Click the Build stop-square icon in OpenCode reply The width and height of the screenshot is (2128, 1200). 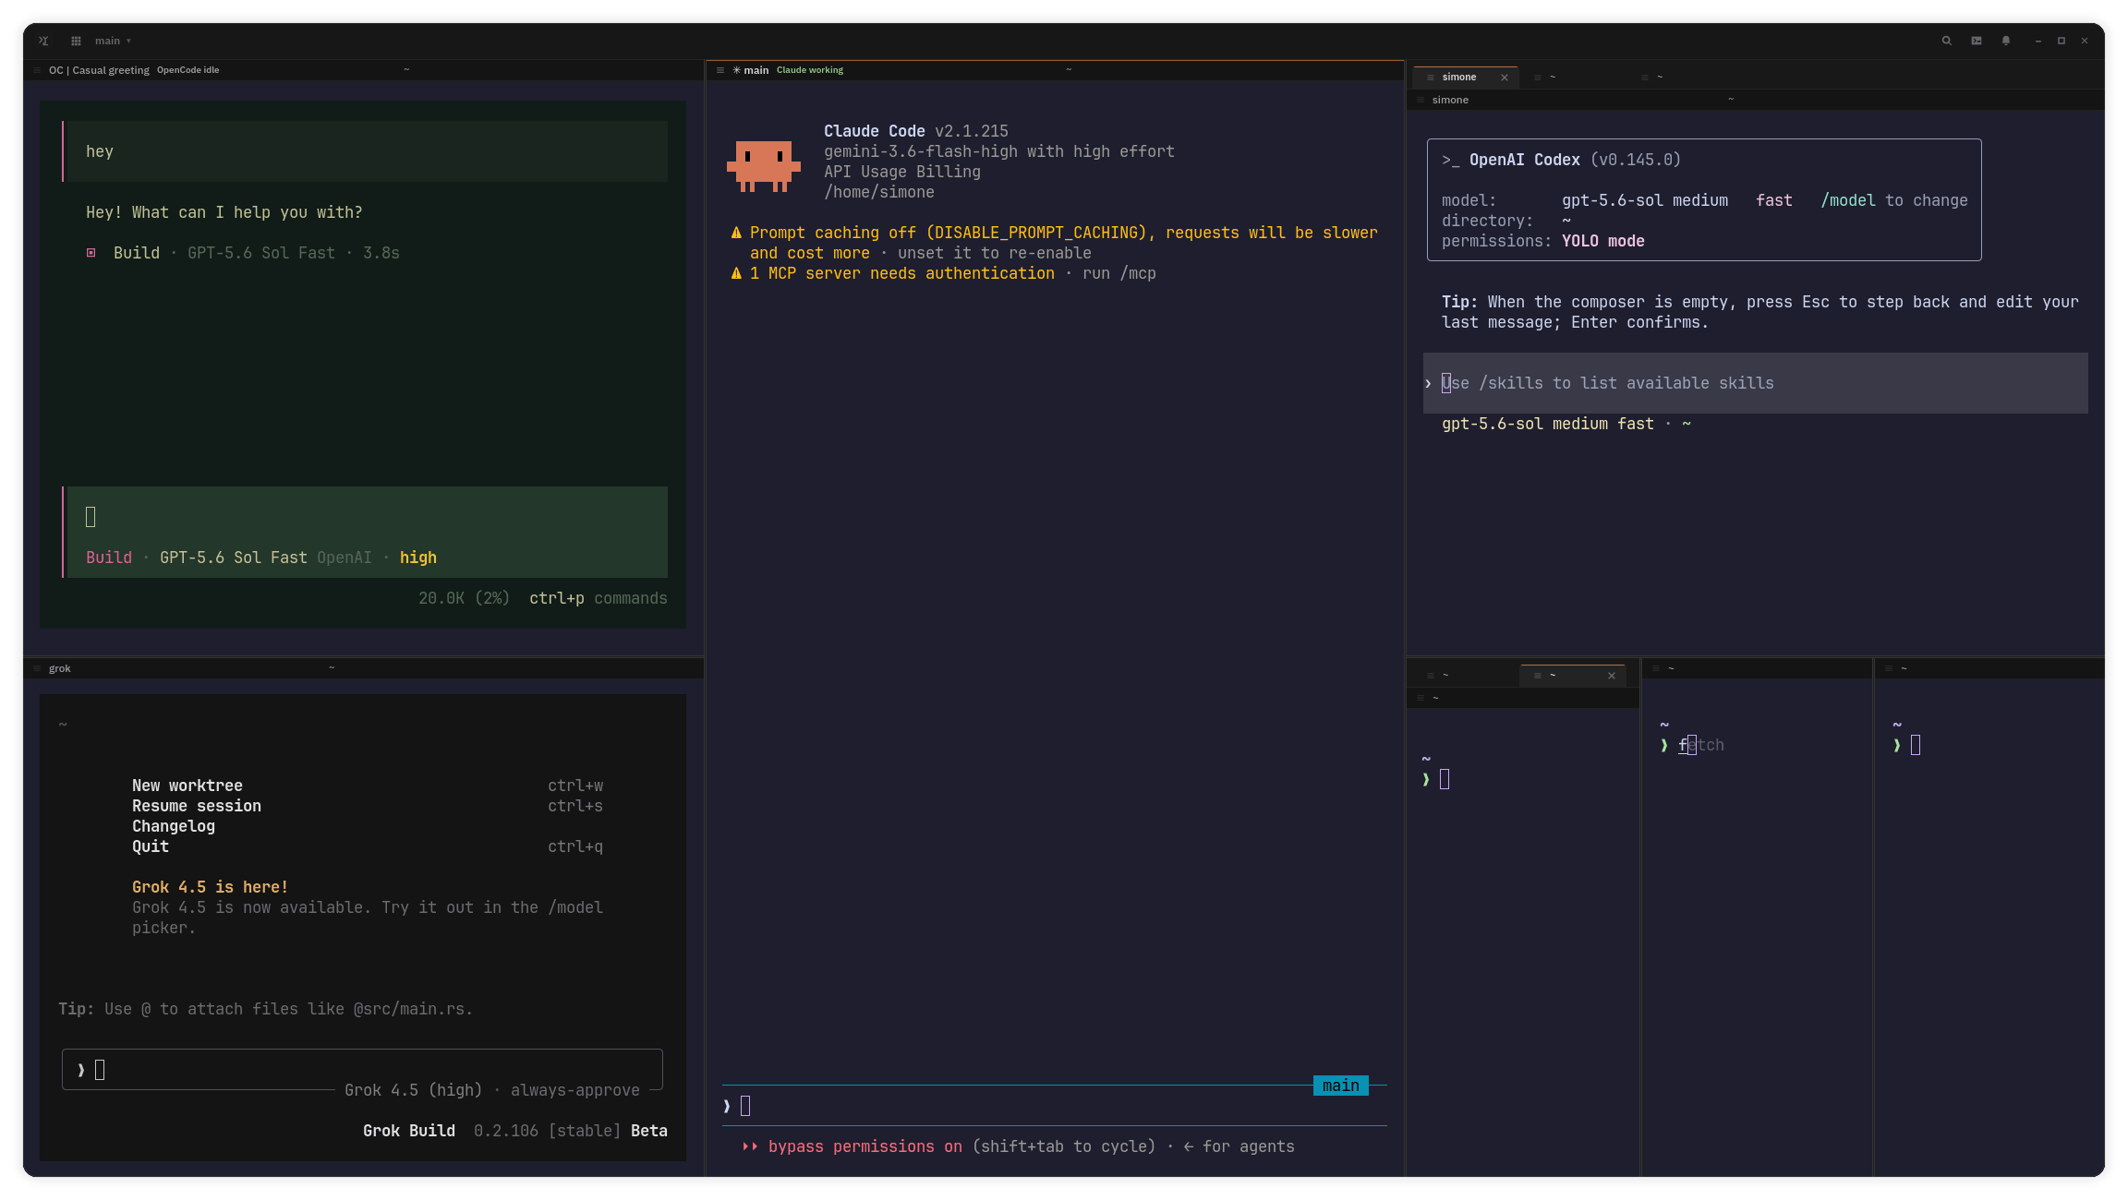91,253
